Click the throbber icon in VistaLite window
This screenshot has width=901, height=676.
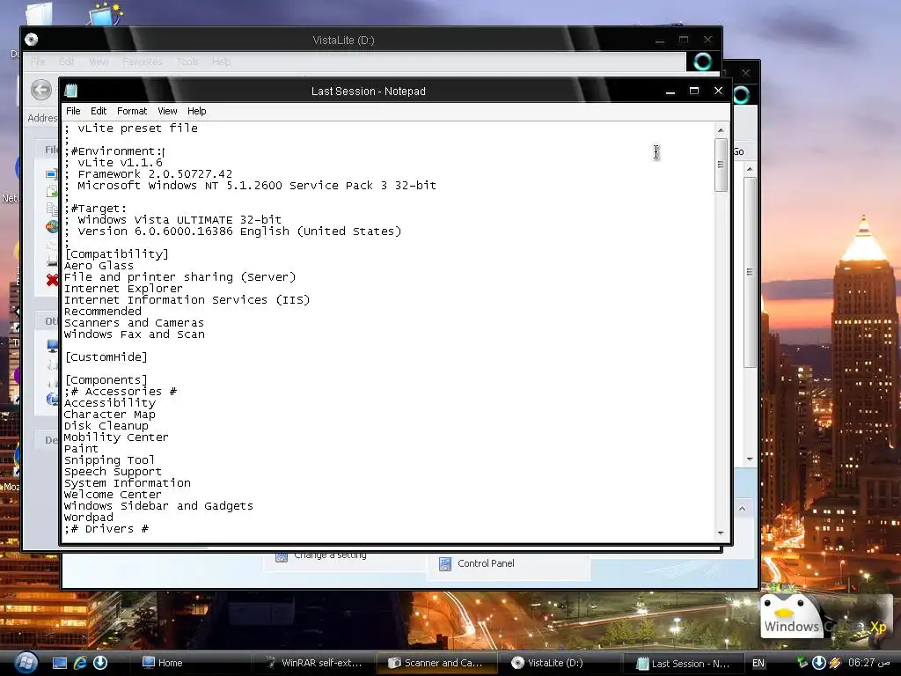pyautogui.click(x=703, y=62)
